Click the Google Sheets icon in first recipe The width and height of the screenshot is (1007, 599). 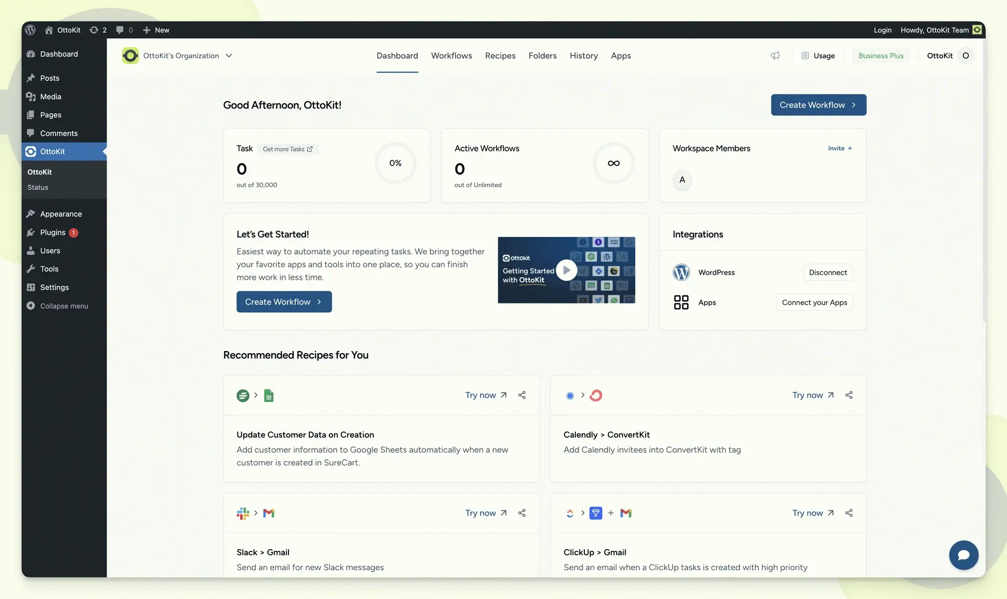[269, 396]
